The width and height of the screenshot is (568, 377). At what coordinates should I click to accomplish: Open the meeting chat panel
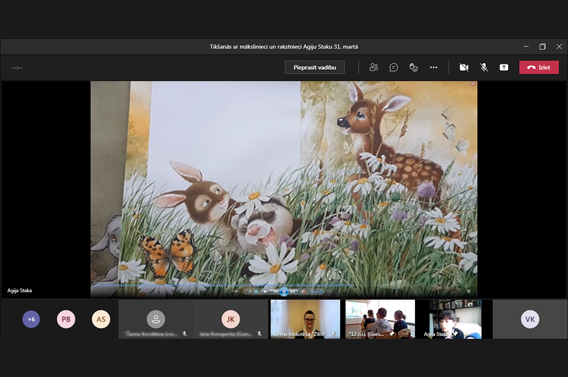tap(393, 67)
